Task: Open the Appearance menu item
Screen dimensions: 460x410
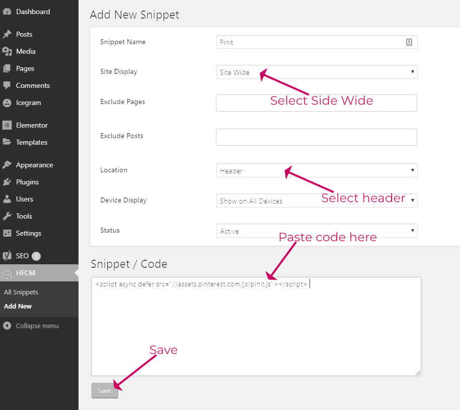Action: (39, 165)
